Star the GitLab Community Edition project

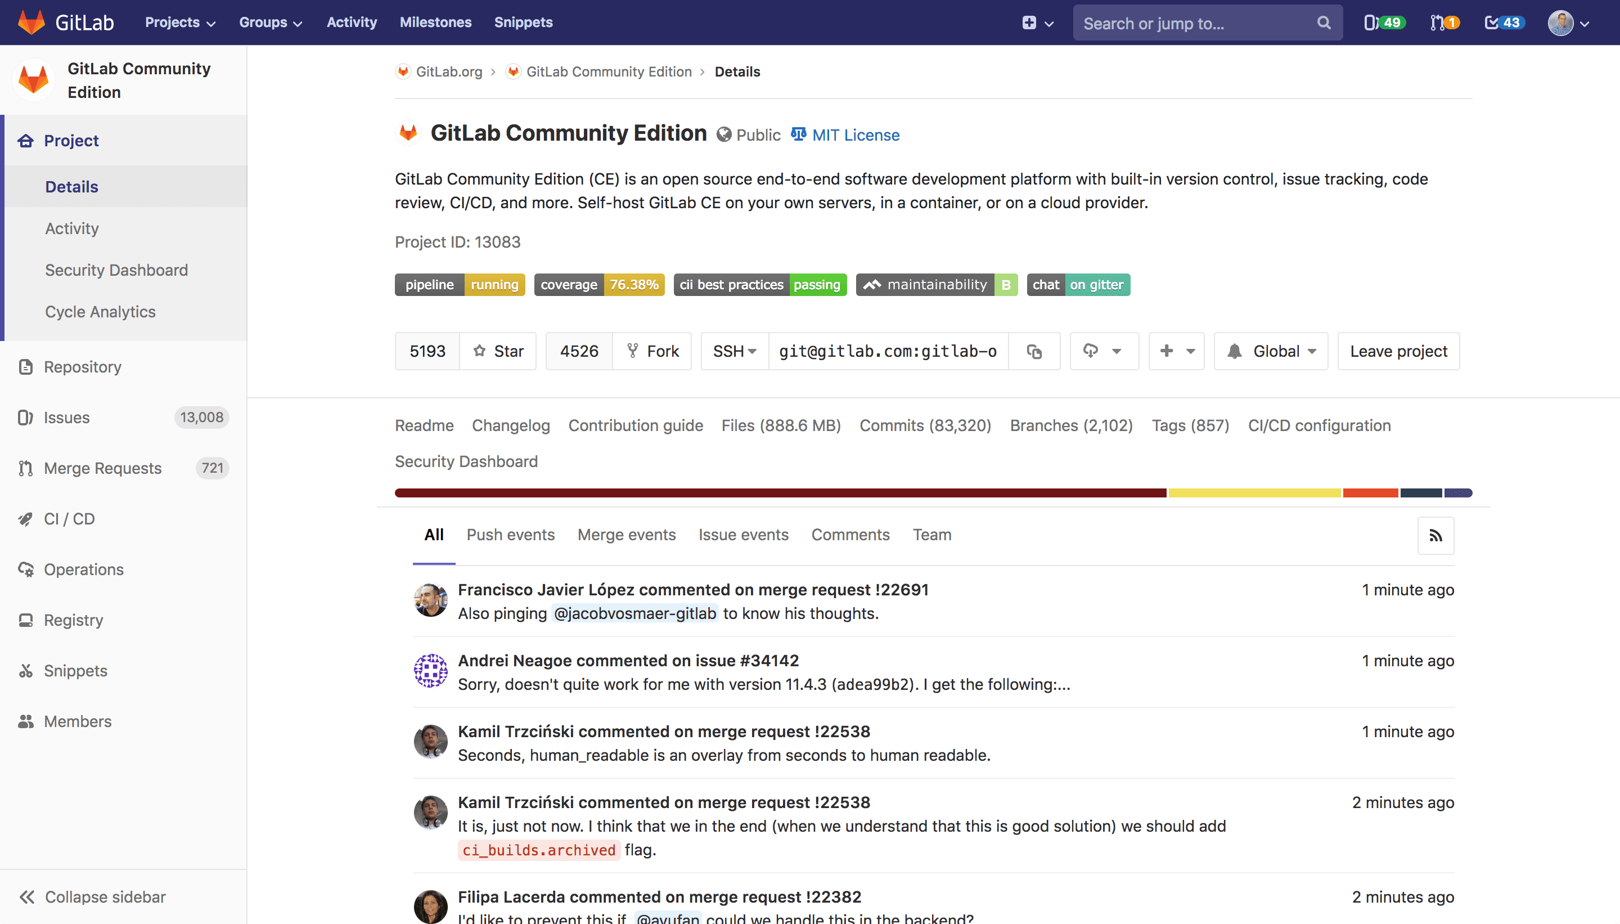pos(498,351)
